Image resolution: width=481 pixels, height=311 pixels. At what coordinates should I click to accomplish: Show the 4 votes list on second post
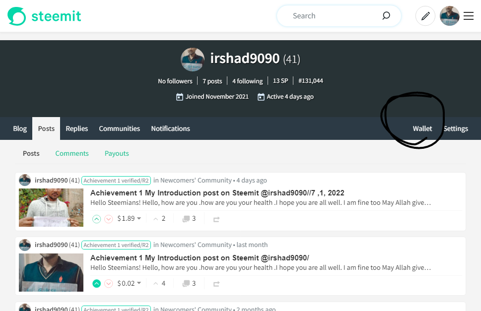[159, 283]
